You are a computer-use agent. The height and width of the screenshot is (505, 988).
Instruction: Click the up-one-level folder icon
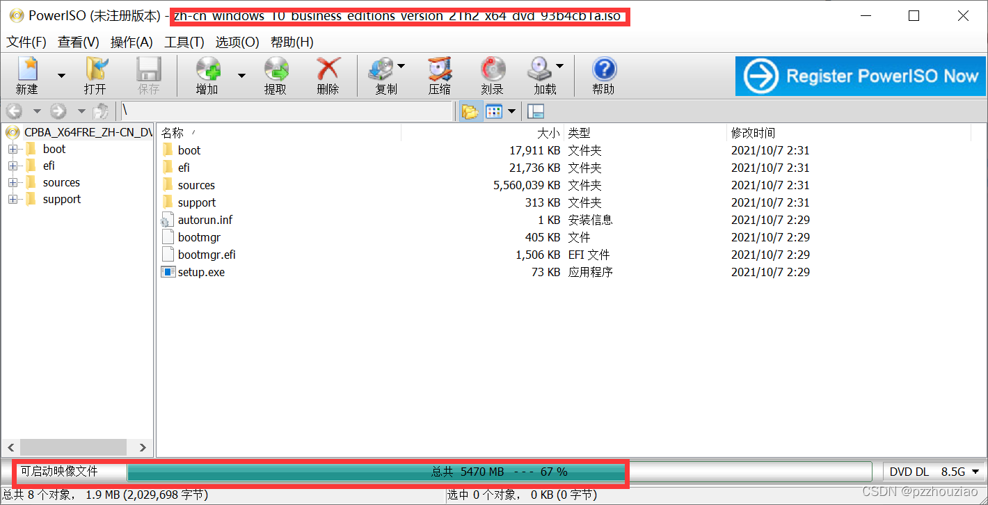(x=102, y=111)
